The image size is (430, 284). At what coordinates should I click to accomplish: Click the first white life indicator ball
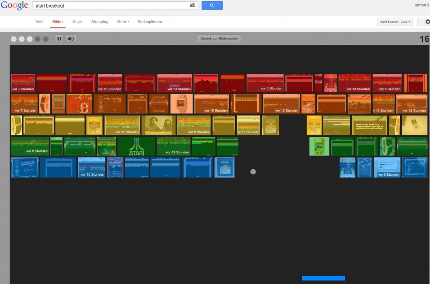pyautogui.click(x=14, y=39)
